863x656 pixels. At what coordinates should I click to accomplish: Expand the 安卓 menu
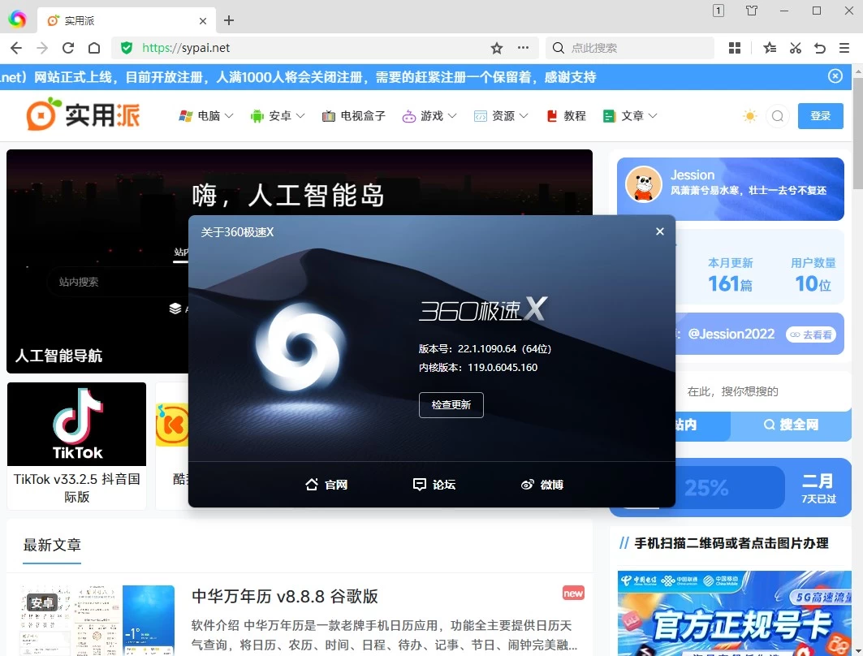pyautogui.click(x=278, y=116)
